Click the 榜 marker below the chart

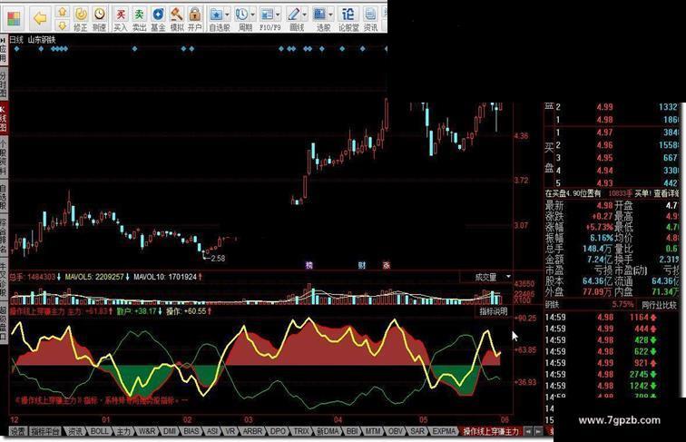click(309, 265)
